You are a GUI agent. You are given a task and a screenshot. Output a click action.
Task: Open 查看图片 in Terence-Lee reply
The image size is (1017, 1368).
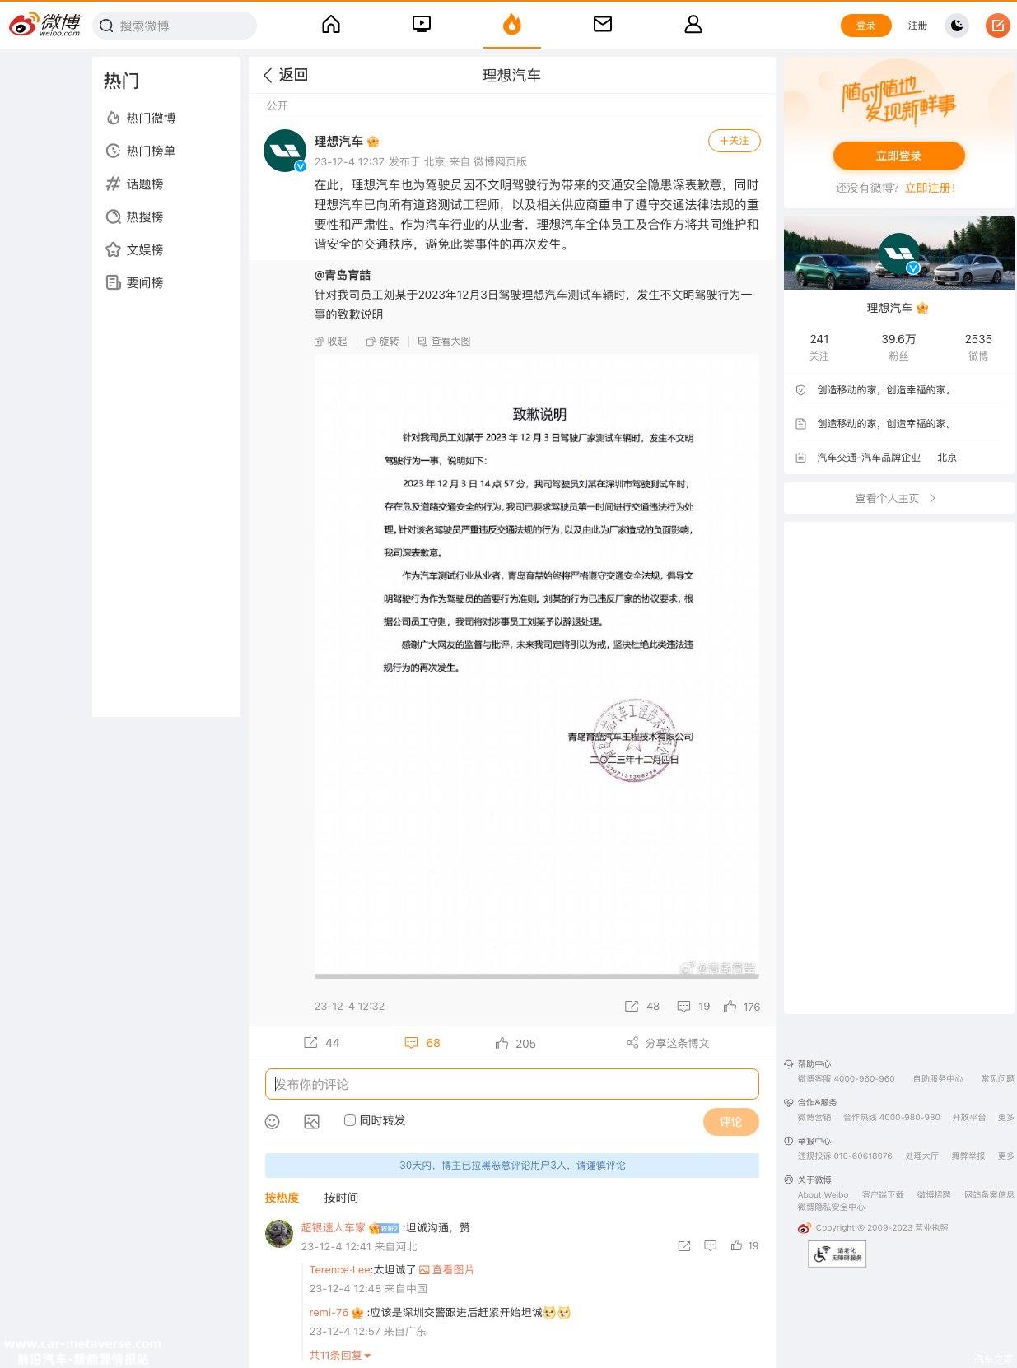[x=447, y=1269]
